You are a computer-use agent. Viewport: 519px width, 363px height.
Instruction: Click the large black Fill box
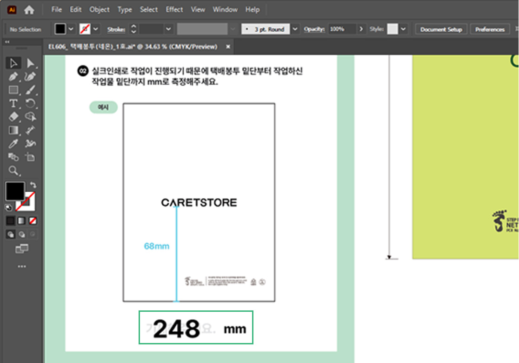click(x=15, y=191)
